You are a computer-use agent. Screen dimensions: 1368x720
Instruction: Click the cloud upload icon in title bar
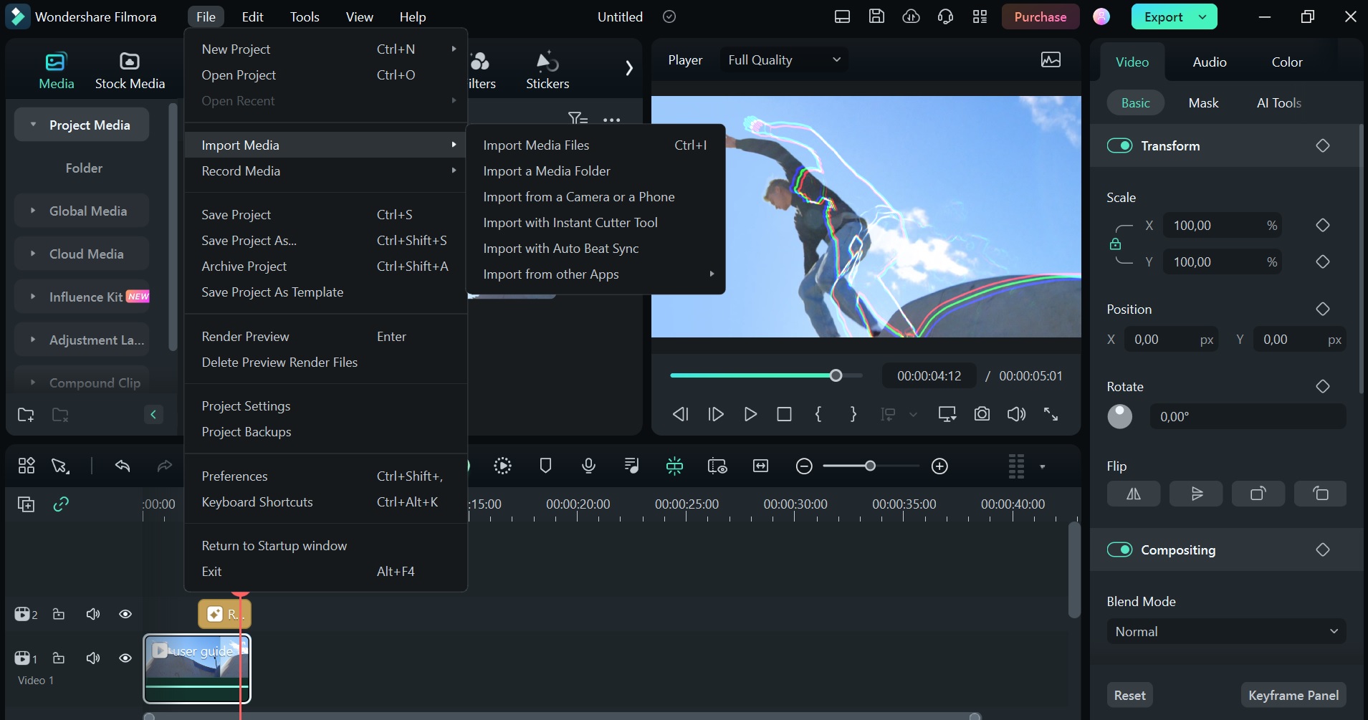click(x=911, y=16)
